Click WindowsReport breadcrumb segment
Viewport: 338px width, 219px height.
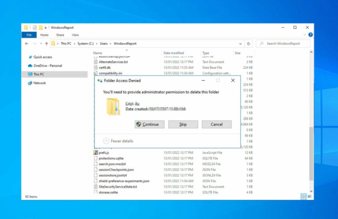[125, 44]
